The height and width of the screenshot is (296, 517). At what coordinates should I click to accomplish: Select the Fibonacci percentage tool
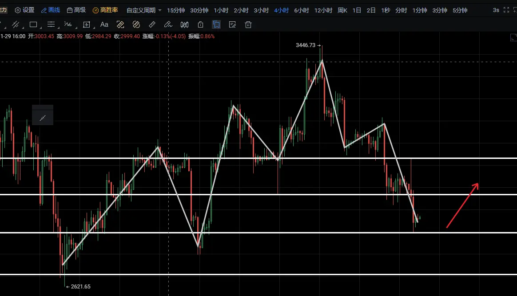coord(68,24)
